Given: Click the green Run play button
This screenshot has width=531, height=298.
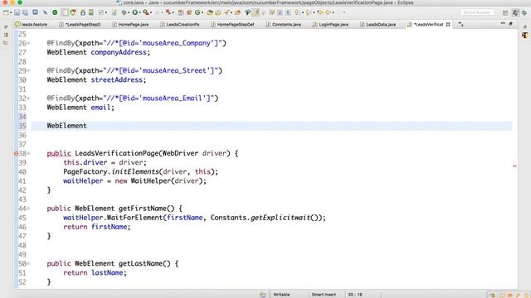Looking at the screenshot, I should pyautogui.click(x=134, y=12).
